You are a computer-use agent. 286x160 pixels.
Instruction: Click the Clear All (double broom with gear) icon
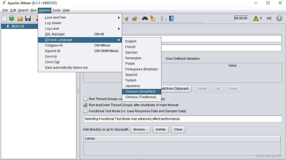click(x=134, y=18)
